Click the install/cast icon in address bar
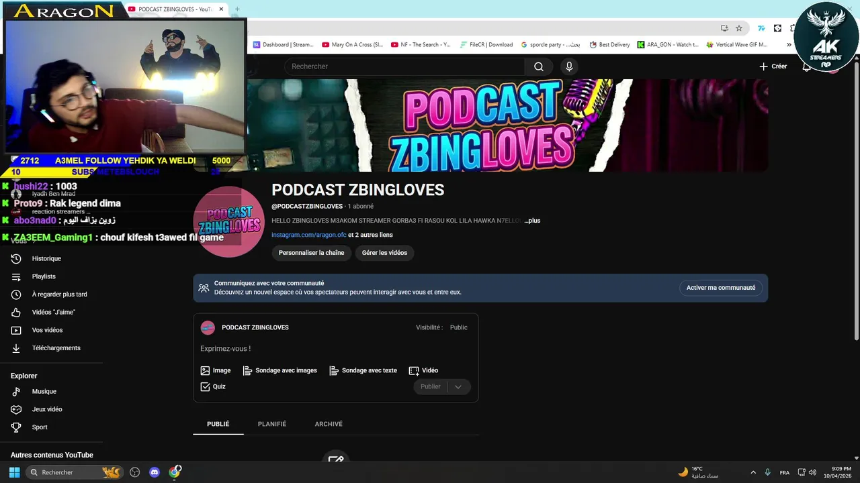The image size is (860, 483). 724,28
